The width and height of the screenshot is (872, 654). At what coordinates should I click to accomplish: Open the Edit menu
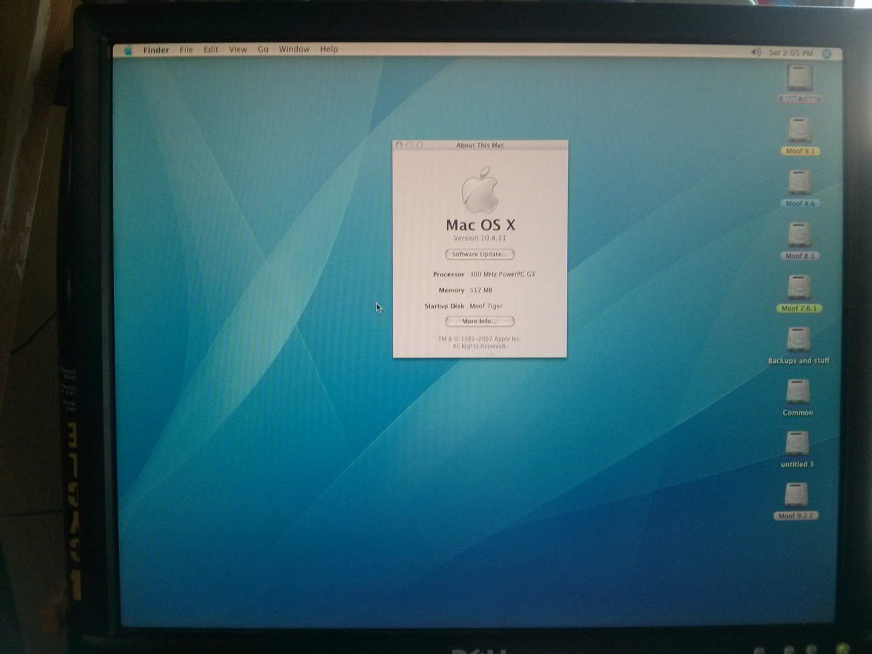pyautogui.click(x=211, y=49)
